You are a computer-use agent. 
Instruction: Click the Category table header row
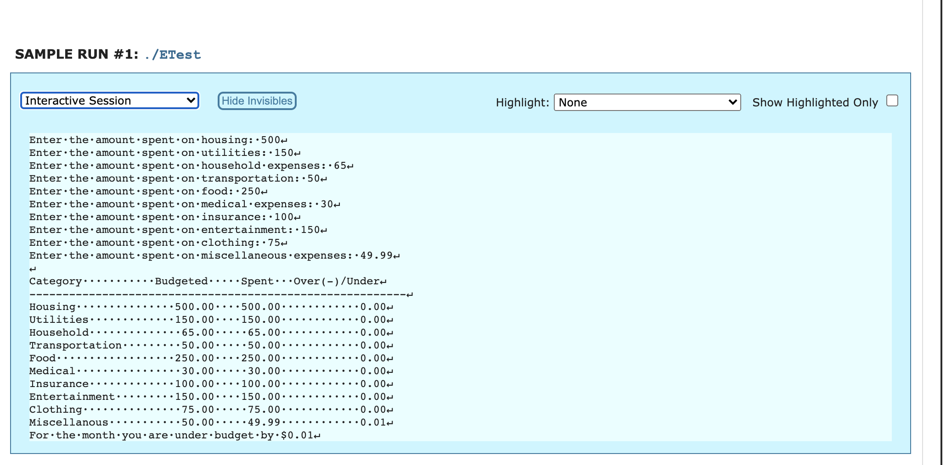point(207,281)
